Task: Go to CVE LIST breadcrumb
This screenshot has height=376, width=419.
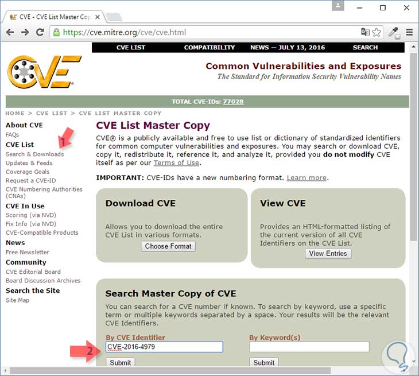Action: (52, 113)
